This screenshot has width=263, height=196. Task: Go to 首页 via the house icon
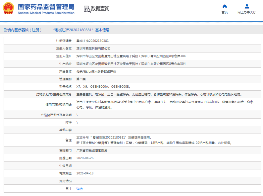pos(225,6)
